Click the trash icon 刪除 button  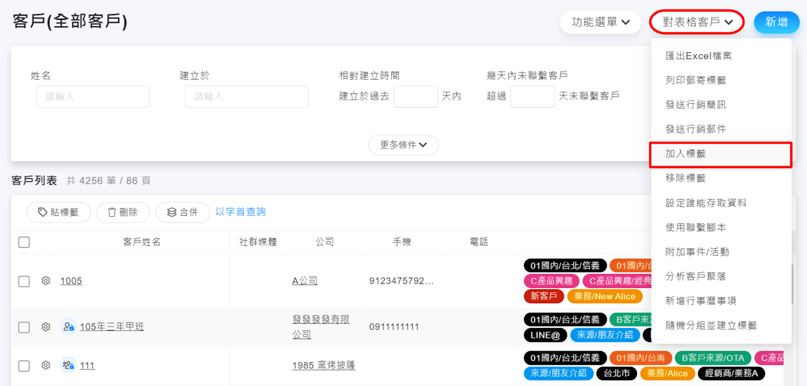tap(123, 212)
